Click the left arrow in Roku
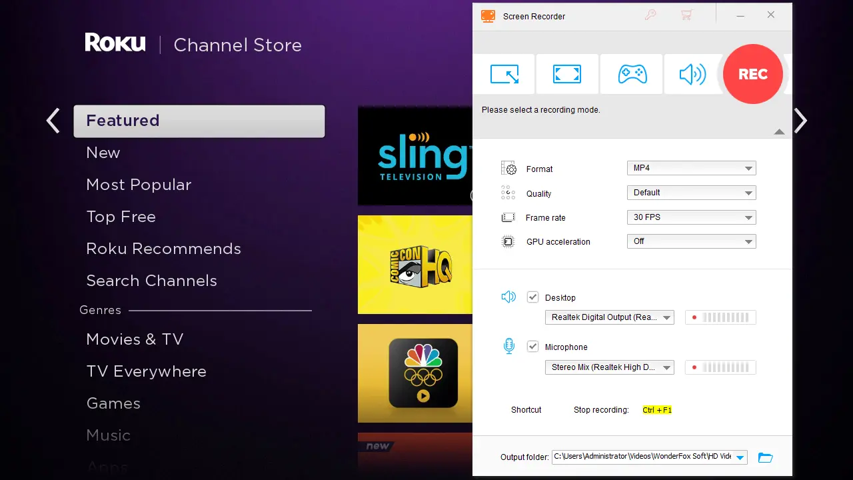 53,121
